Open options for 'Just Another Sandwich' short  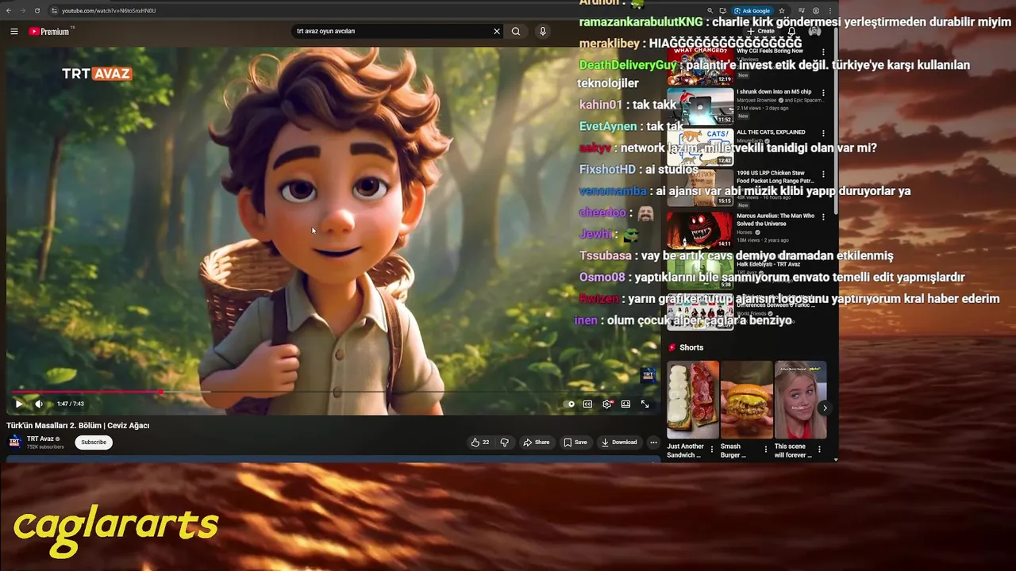tap(712, 450)
